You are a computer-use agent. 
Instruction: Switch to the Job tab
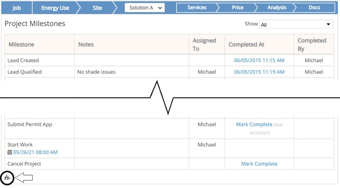(x=16, y=8)
